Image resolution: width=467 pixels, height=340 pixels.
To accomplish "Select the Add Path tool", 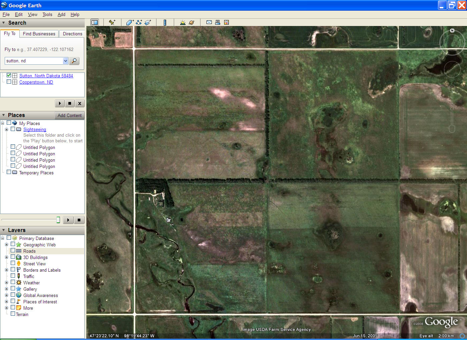I will tap(139, 22).
